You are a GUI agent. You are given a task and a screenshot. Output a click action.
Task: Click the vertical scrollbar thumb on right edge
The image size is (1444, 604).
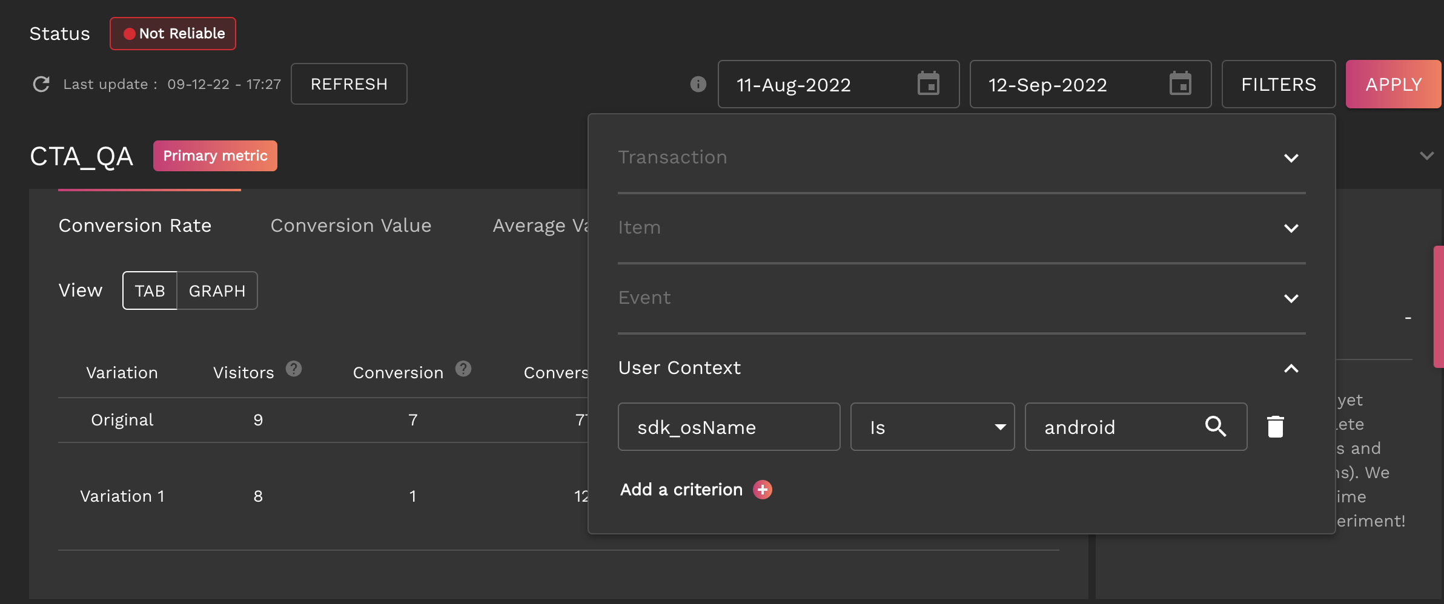(x=1439, y=306)
